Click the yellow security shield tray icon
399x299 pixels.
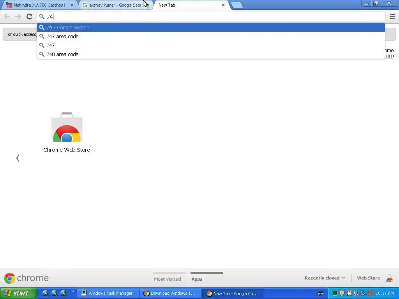tap(342, 293)
